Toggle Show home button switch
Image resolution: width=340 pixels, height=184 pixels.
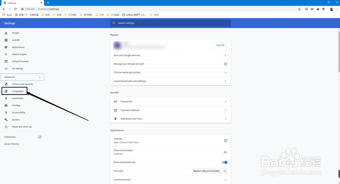point(224,152)
